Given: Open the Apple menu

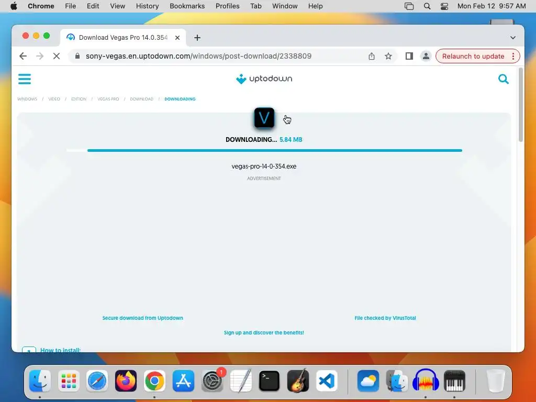Looking at the screenshot, I should click(x=14, y=6).
